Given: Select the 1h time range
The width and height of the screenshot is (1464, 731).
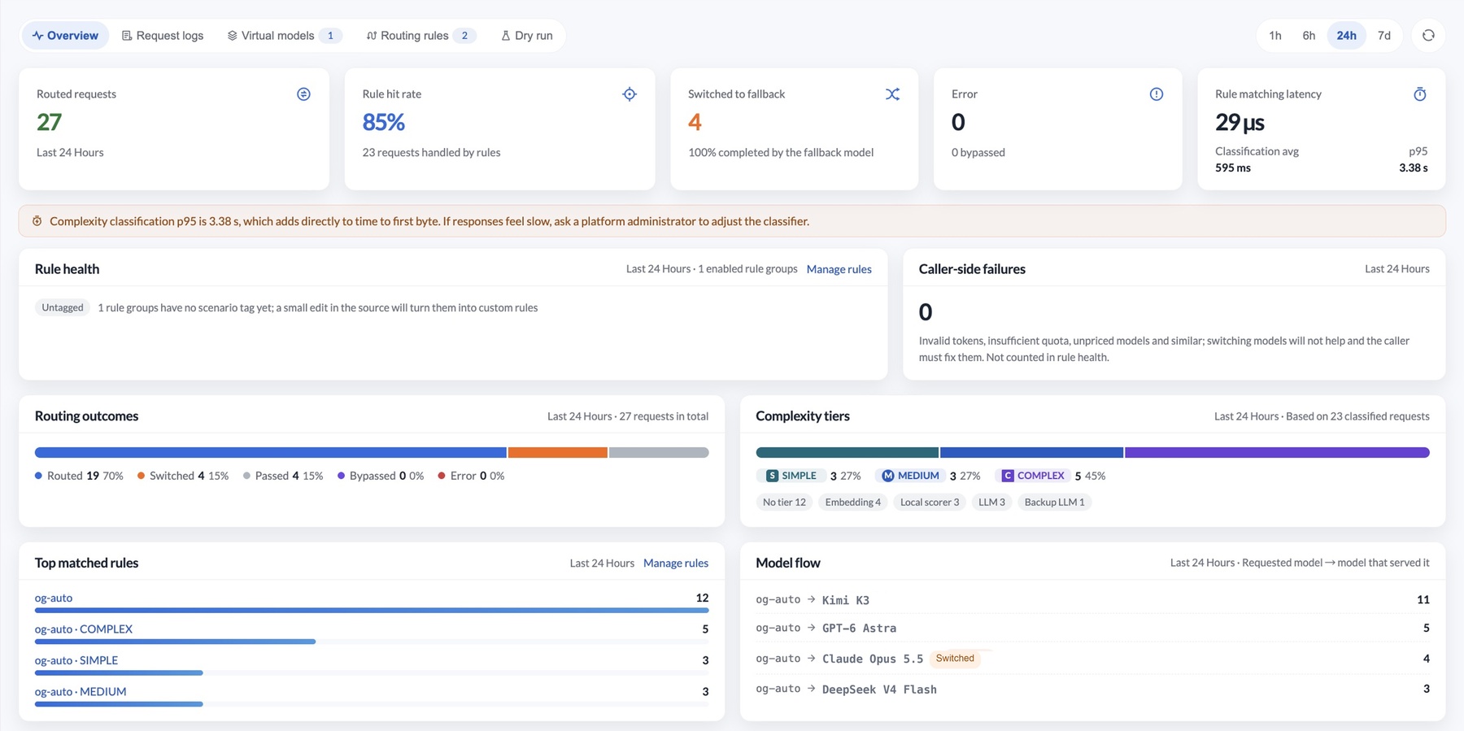Looking at the screenshot, I should [x=1275, y=36].
